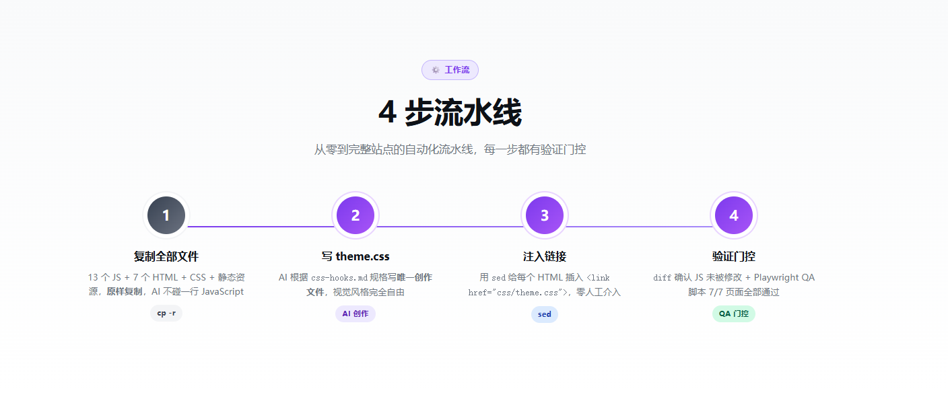Click description with link href css/theme.css
Screen dimensions: 948x405
[x=545, y=285]
